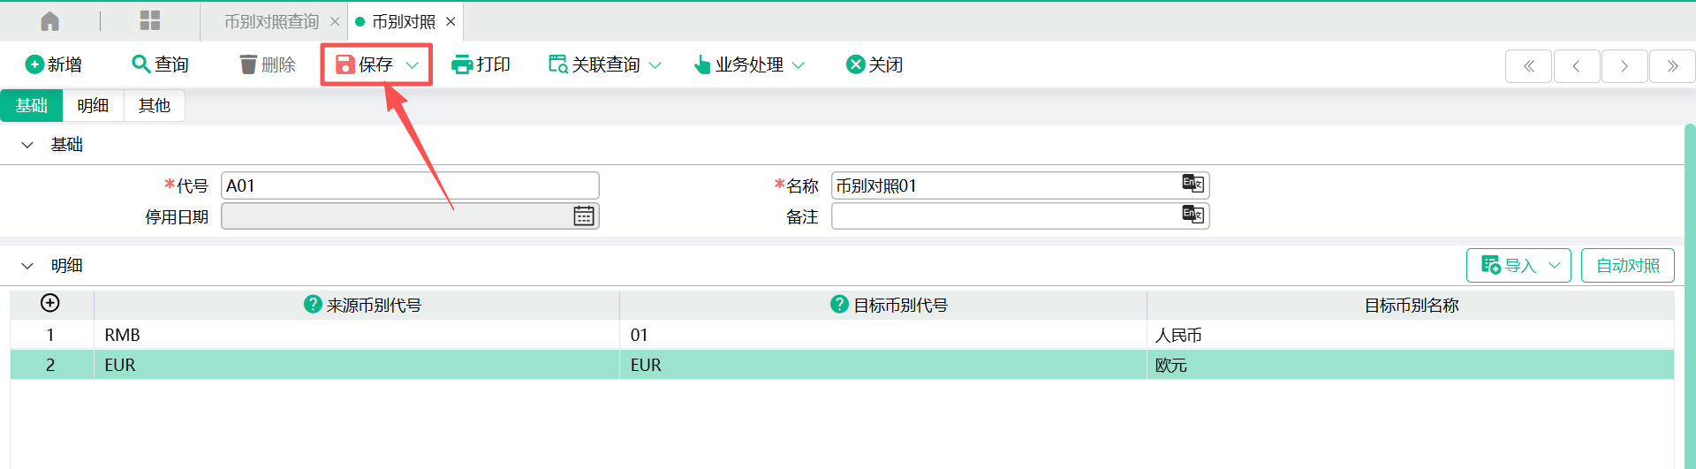The image size is (1696, 469).
Task: Click translate icon in 备注 field
Action: tap(1192, 215)
